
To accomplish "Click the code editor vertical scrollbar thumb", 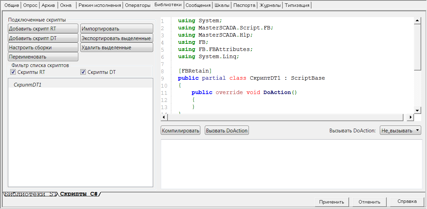I will click(x=417, y=47).
